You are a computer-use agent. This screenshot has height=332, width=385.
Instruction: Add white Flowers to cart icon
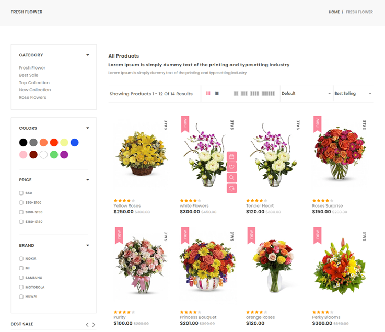(231, 156)
